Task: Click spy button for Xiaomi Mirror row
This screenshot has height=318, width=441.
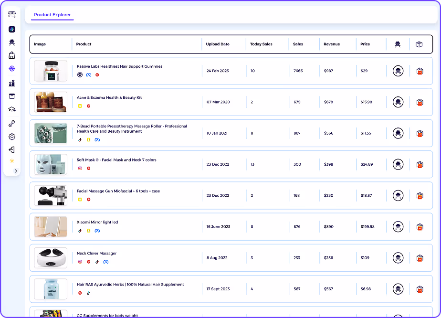Action: (398, 226)
